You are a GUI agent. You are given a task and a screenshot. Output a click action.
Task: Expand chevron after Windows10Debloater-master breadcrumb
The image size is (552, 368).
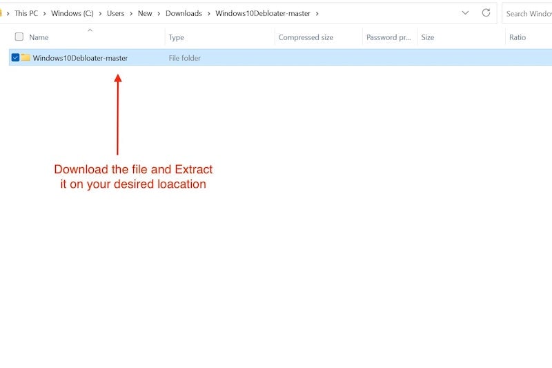pos(317,14)
